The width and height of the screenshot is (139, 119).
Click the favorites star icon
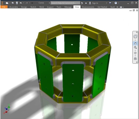(x=86, y=3)
